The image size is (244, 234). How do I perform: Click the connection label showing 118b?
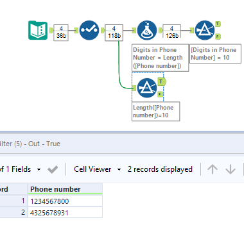click(114, 33)
